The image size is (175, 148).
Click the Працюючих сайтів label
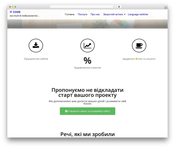[36, 59]
